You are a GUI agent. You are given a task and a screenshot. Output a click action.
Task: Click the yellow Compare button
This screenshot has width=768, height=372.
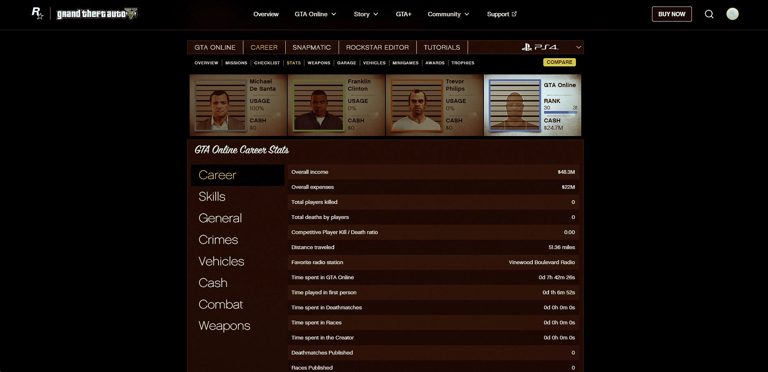click(x=559, y=62)
